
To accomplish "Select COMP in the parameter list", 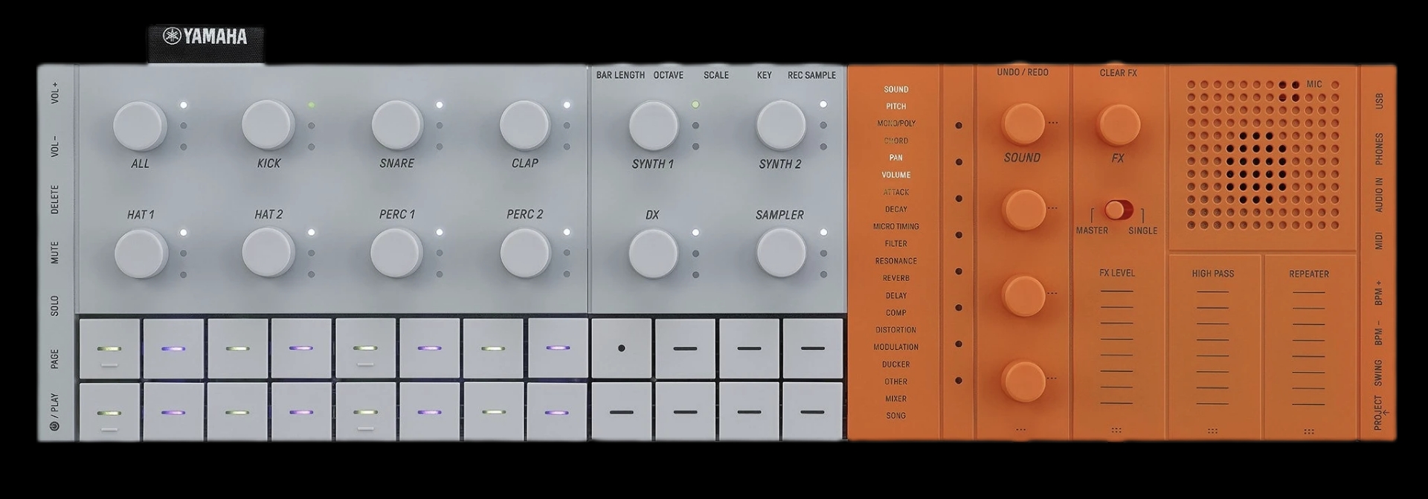I will click(x=896, y=313).
